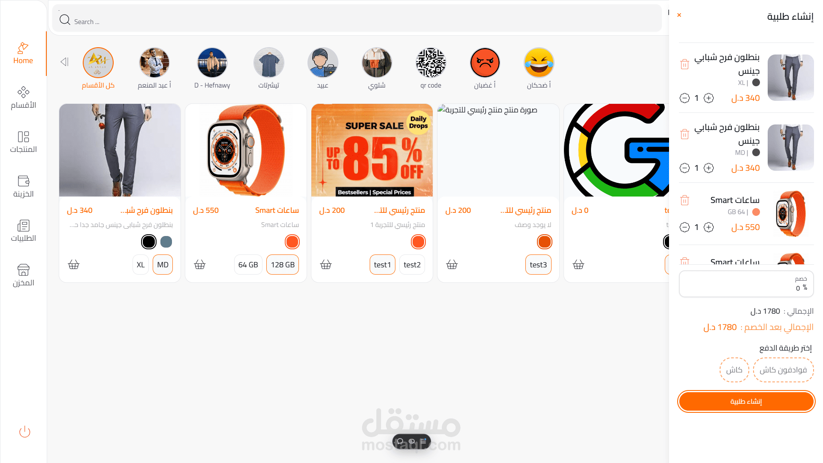
Task: Add the 340 trousers product to basket
Action: point(74,265)
